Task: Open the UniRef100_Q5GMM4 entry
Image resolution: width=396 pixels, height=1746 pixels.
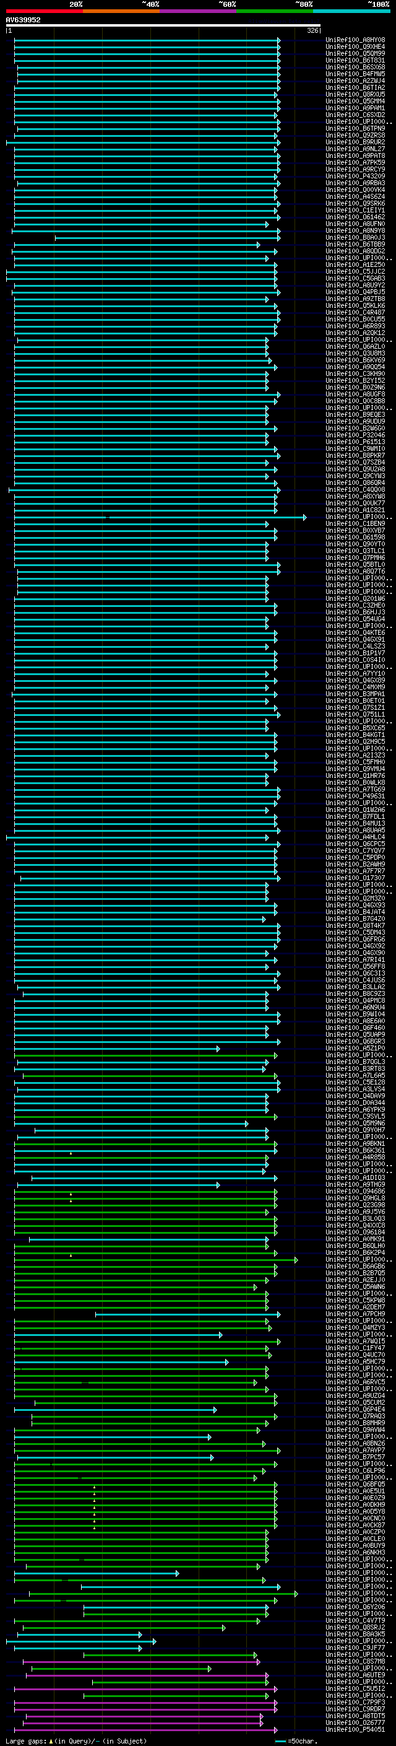Action: [355, 101]
